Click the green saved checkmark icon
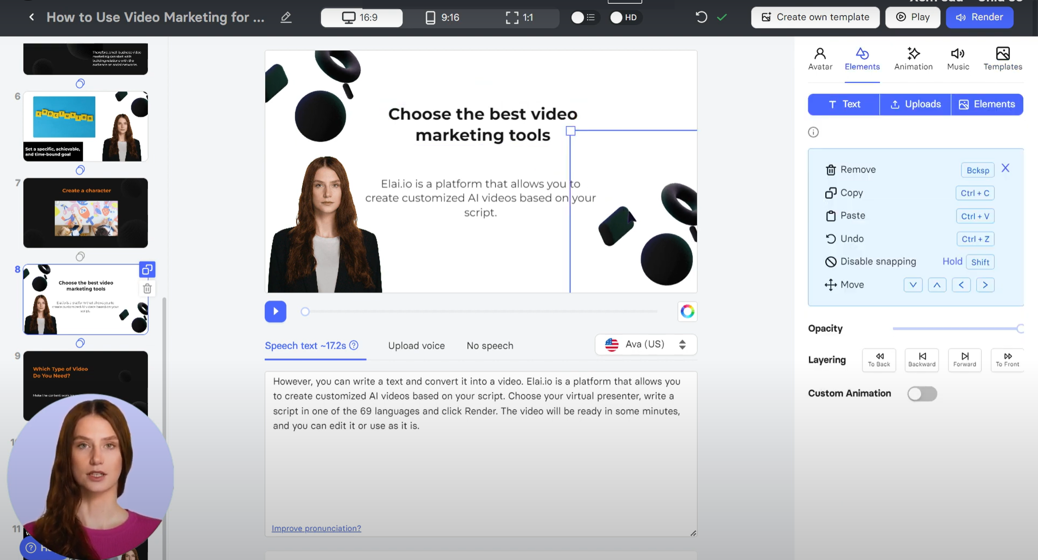The height and width of the screenshot is (560, 1038). point(722,17)
